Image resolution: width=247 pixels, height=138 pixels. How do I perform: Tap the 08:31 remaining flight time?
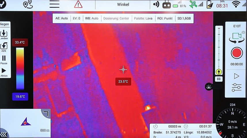pyautogui.click(x=222, y=6)
